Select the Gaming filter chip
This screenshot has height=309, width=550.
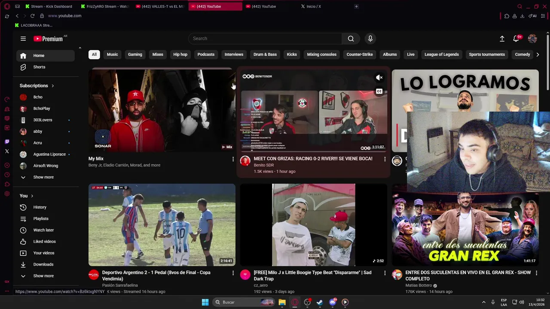(135, 55)
